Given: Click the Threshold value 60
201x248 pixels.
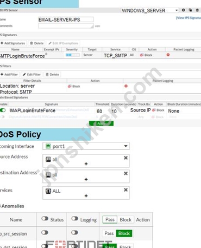Looking at the screenshot, I should (99, 111).
